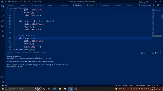Open the Help menu
This screenshot has width=163, height=91.
40,2
